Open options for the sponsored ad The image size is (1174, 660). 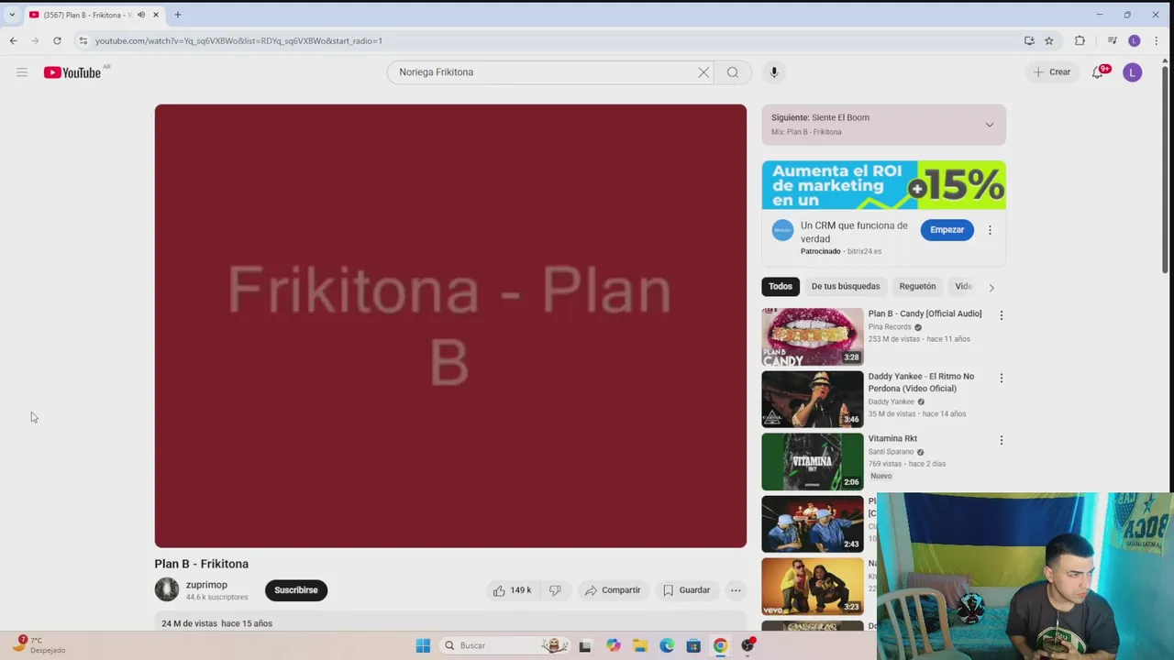click(990, 230)
